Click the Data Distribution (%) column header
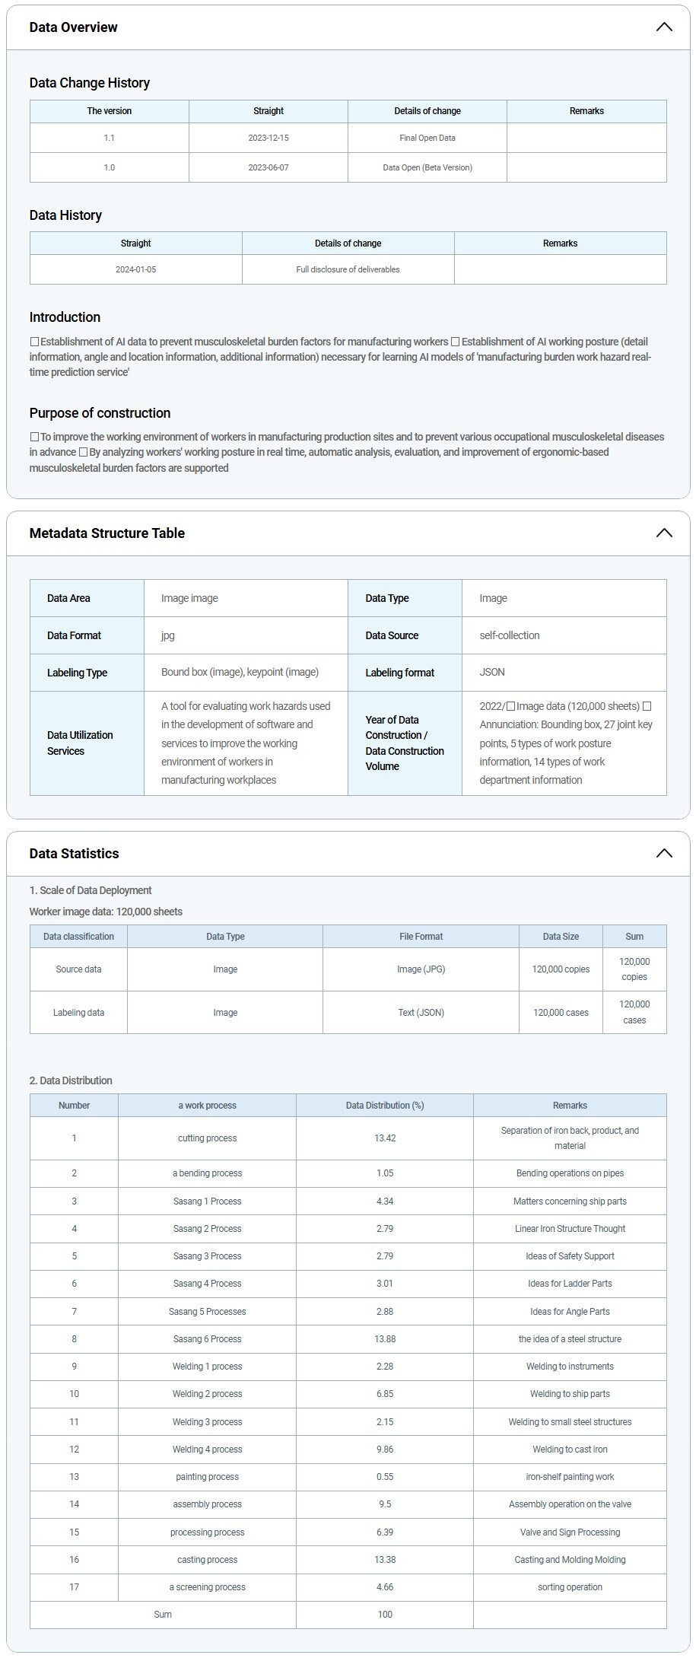The width and height of the screenshot is (696, 1658). pyautogui.click(x=385, y=1106)
